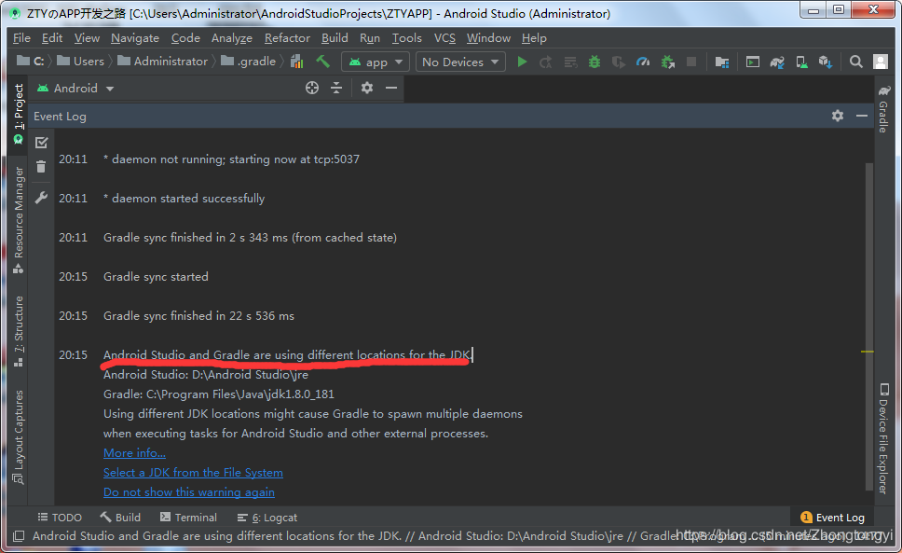Click the green Run app button

click(x=522, y=62)
